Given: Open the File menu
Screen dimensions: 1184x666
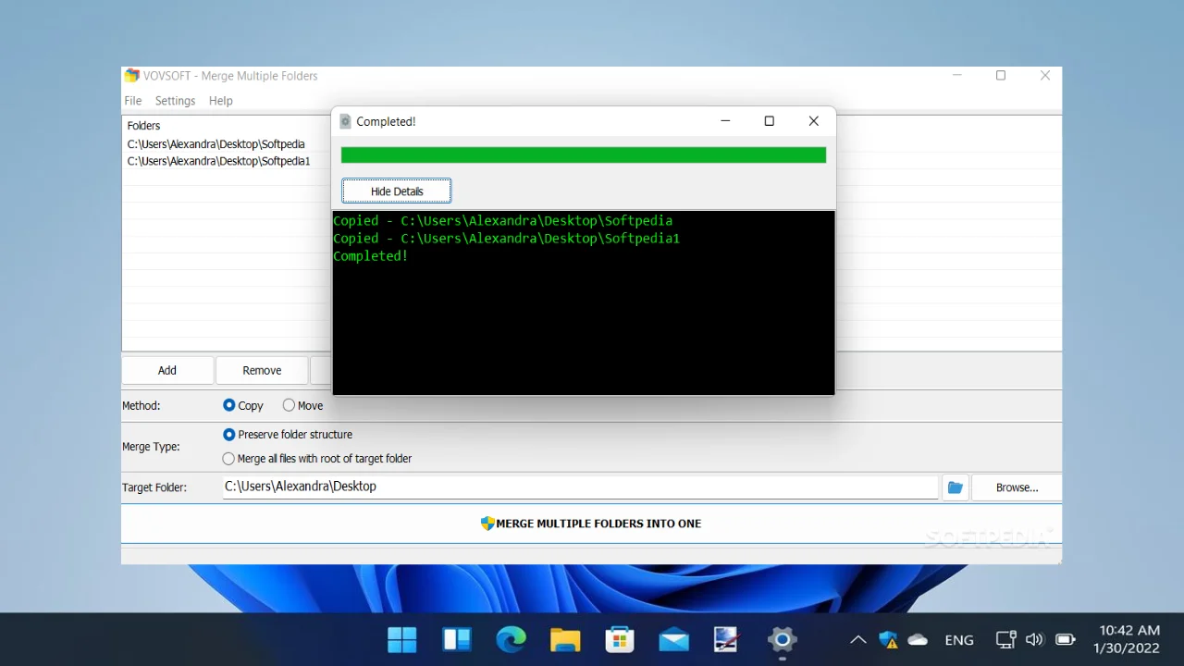Looking at the screenshot, I should coord(133,101).
